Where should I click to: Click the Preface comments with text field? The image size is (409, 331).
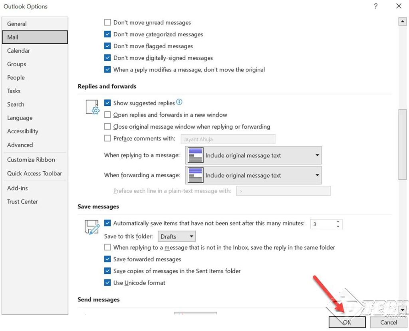pos(228,139)
